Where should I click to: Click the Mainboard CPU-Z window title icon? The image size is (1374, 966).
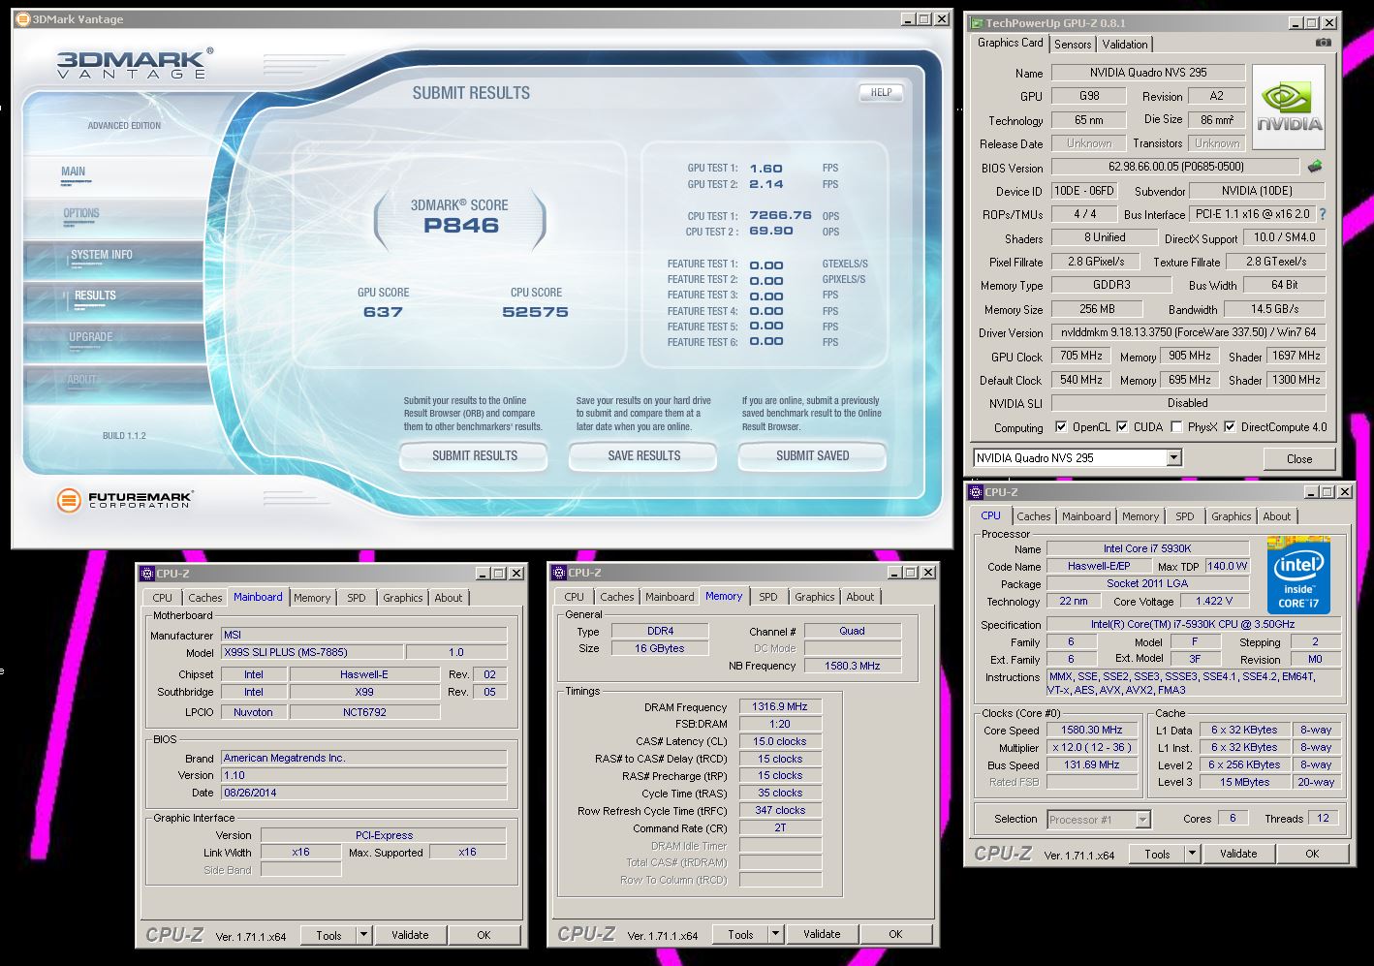pyautogui.click(x=147, y=574)
